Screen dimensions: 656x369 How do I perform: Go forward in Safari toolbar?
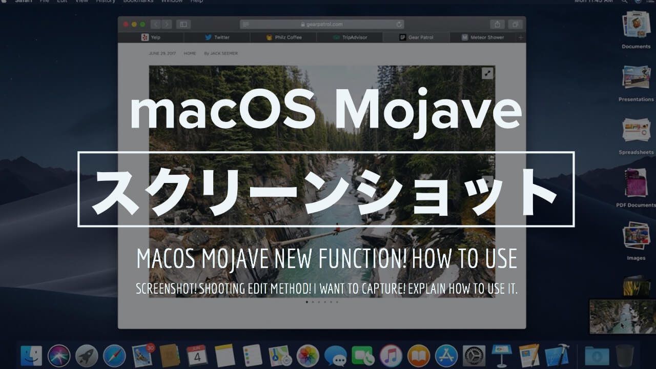pos(167,24)
